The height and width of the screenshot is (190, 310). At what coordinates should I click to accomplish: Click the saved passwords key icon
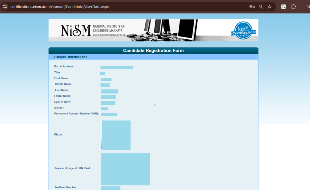pyautogui.click(x=252, y=7)
